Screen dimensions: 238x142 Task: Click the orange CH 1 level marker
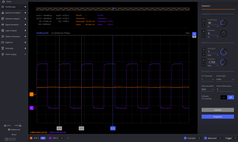tap(31, 94)
